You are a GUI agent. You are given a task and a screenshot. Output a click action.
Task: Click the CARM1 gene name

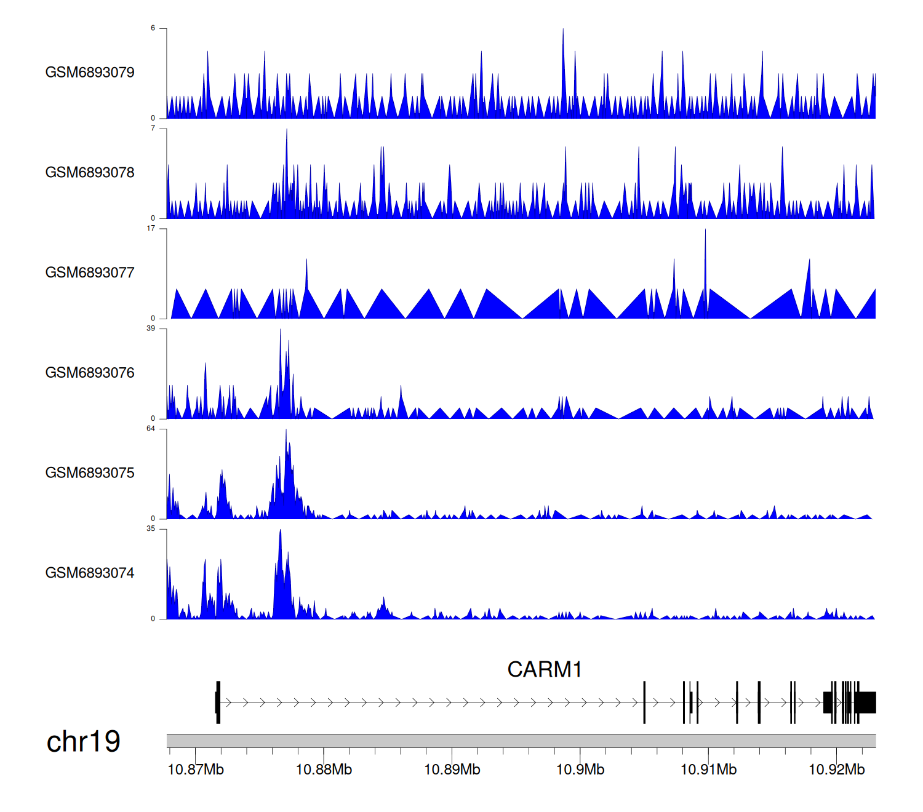[545, 669]
